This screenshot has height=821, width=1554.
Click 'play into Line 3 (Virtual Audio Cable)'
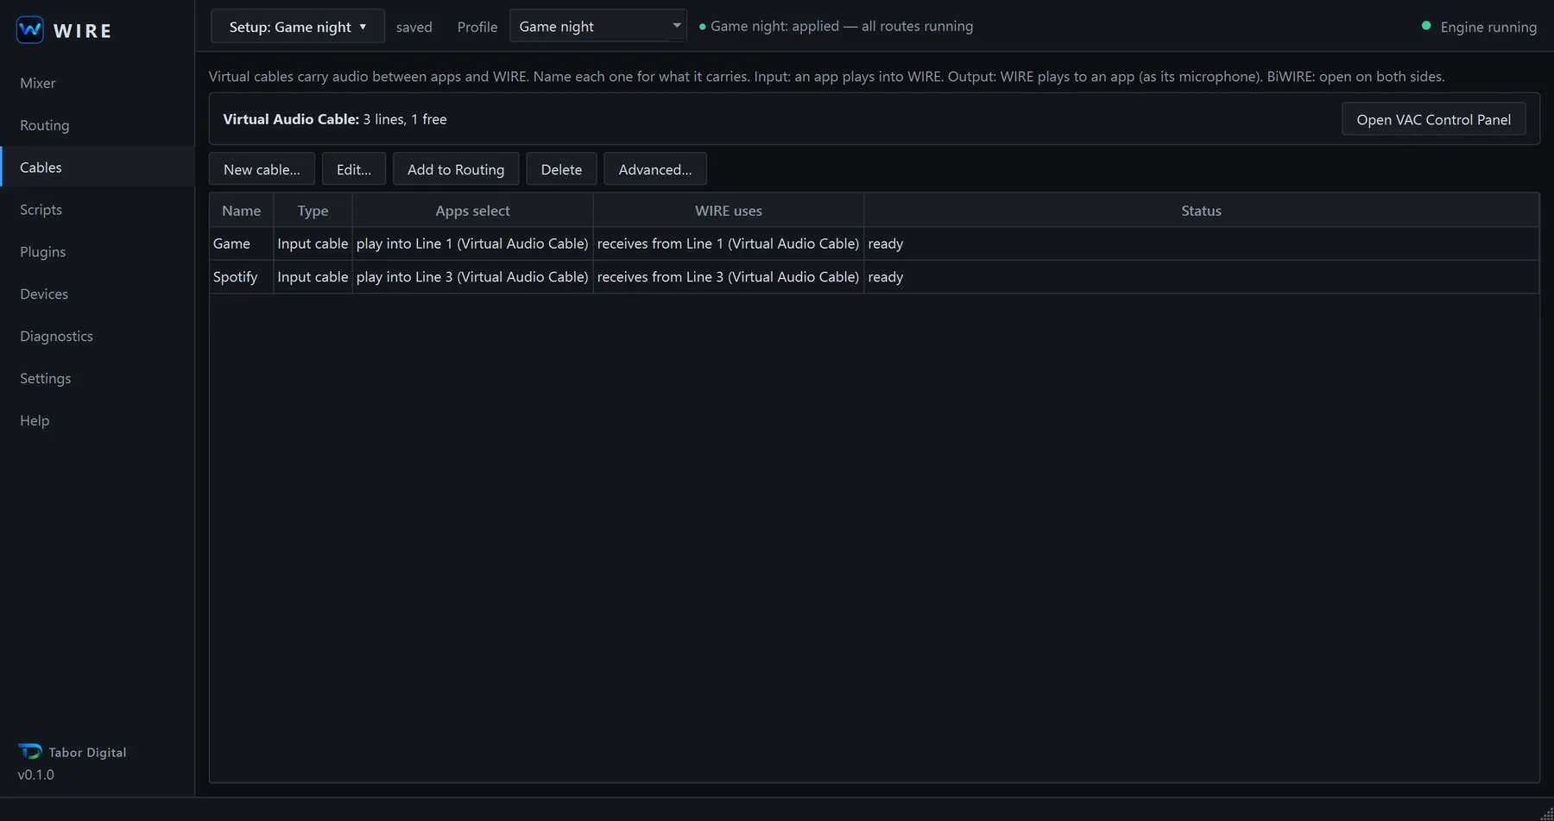pos(472,277)
